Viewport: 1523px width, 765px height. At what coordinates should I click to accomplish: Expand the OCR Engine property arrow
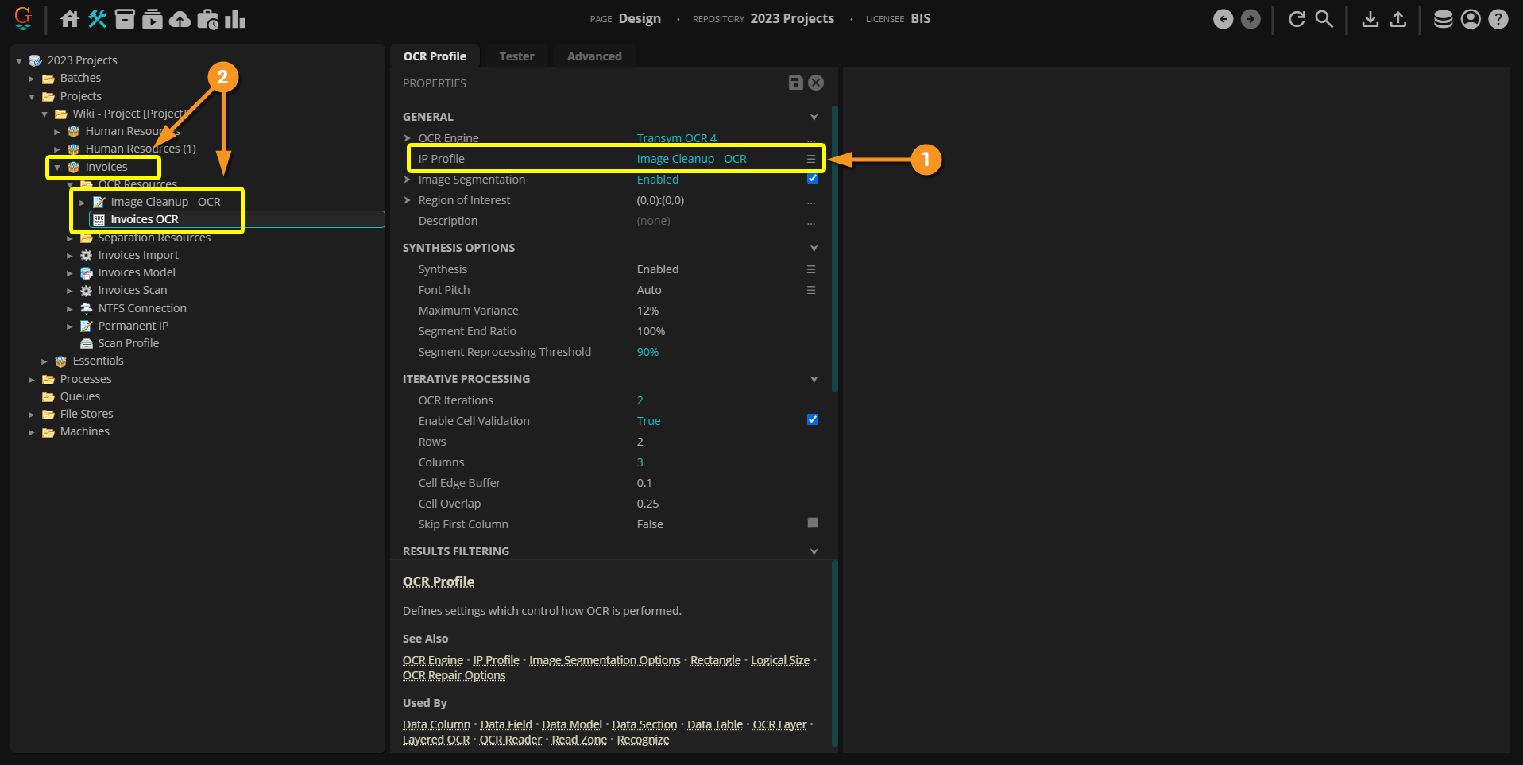pyautogui.click(x=408, y=138)
